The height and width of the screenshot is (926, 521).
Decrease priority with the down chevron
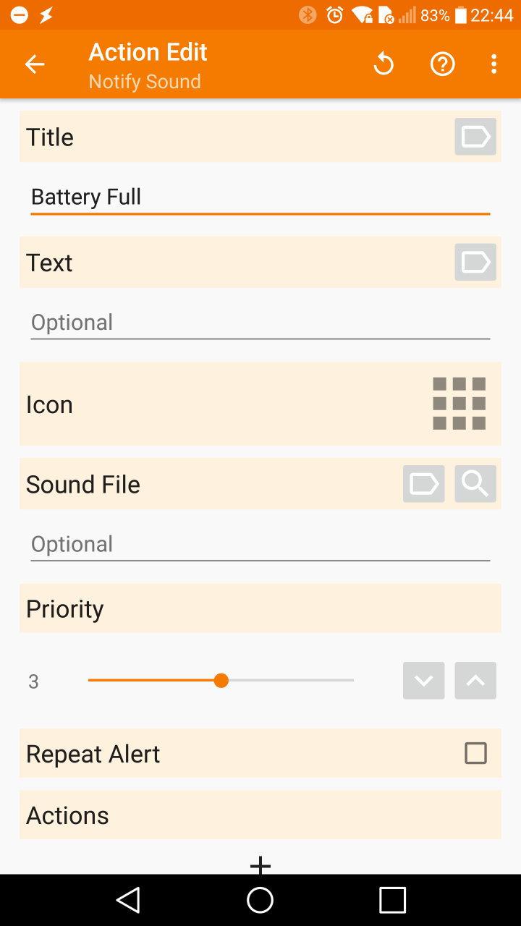pyautogui.click(x=423, y=681)
